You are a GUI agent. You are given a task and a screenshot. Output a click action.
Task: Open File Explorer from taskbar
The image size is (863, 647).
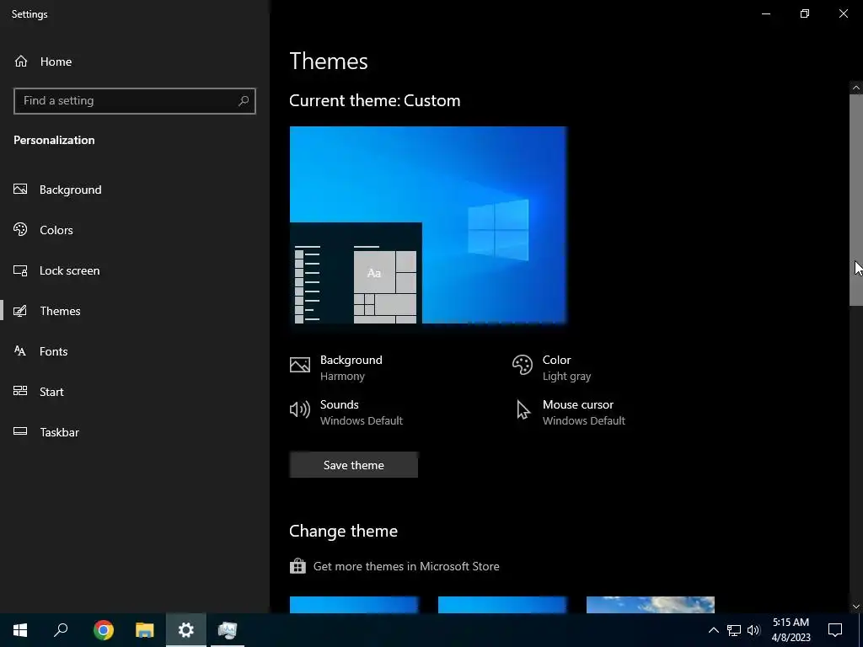(145, 630)
